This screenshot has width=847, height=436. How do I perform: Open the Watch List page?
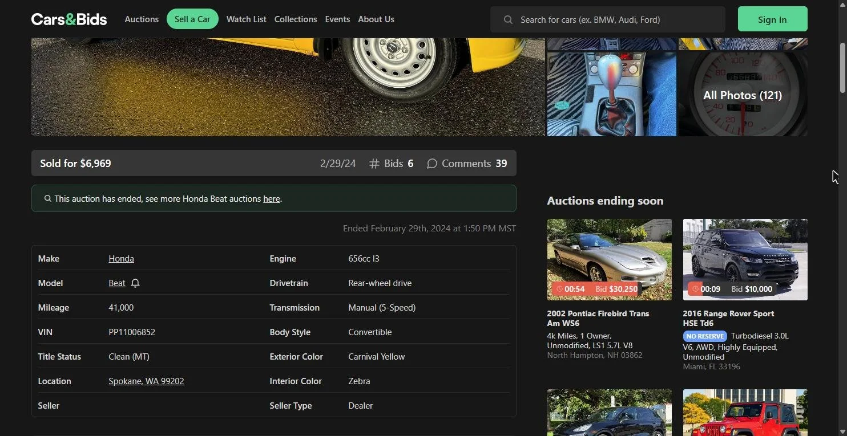[246, 19]
